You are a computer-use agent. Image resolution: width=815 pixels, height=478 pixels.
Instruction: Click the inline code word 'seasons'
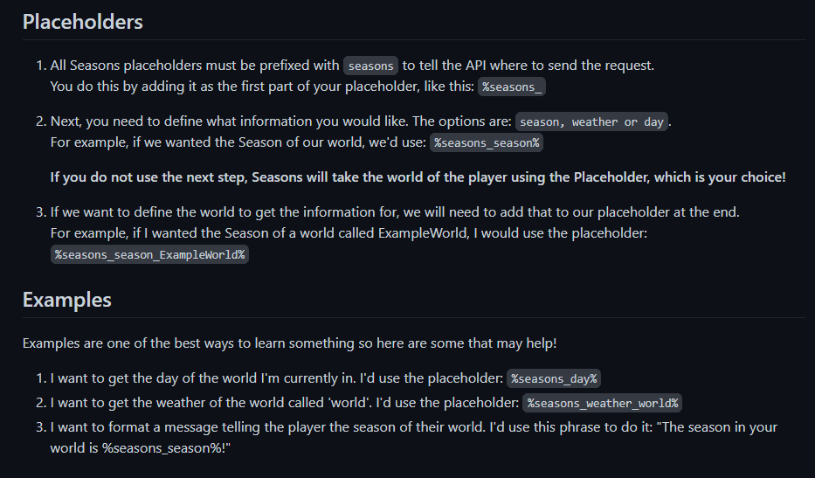pyautogui.click(x=370, y=66)
